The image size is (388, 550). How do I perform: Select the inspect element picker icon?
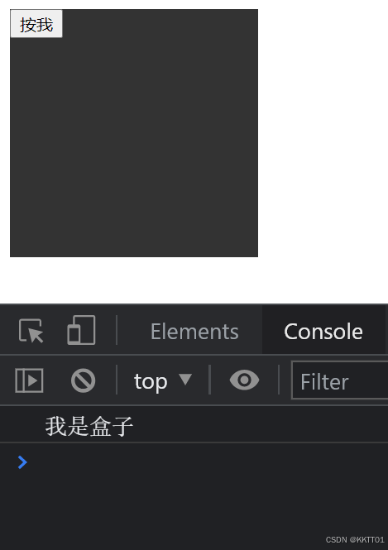click(x=31, y=331)
